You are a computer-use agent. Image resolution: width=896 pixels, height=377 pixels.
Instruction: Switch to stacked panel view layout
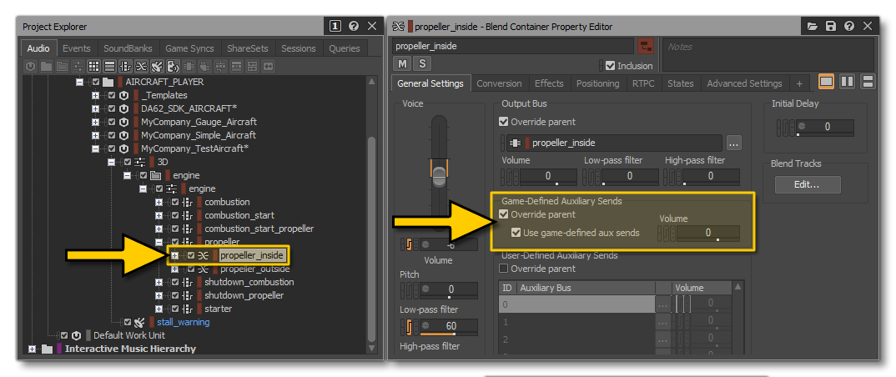pos(868,82)
